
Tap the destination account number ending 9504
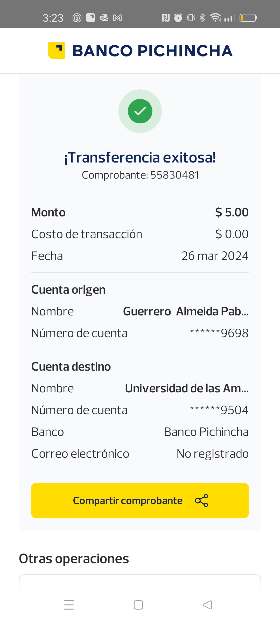219,410
